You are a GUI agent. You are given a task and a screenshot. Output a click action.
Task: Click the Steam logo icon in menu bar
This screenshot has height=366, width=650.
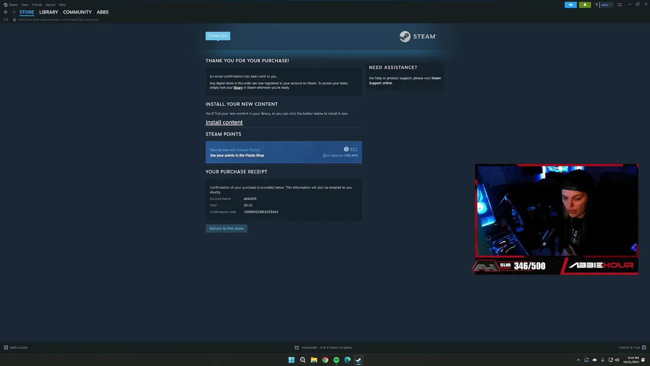6,5
